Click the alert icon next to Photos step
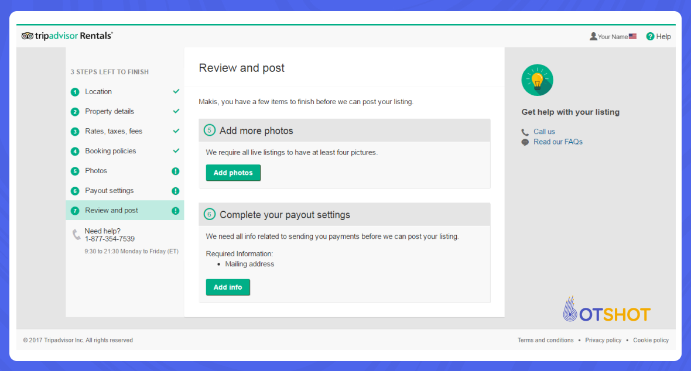Image resolution: width=691 pixels, height=371 pixels. click(176, 170)
